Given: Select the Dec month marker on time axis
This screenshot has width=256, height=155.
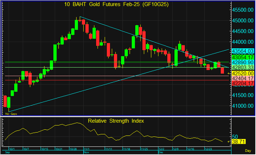Looking at the screenshot, I should coord(160,152).
